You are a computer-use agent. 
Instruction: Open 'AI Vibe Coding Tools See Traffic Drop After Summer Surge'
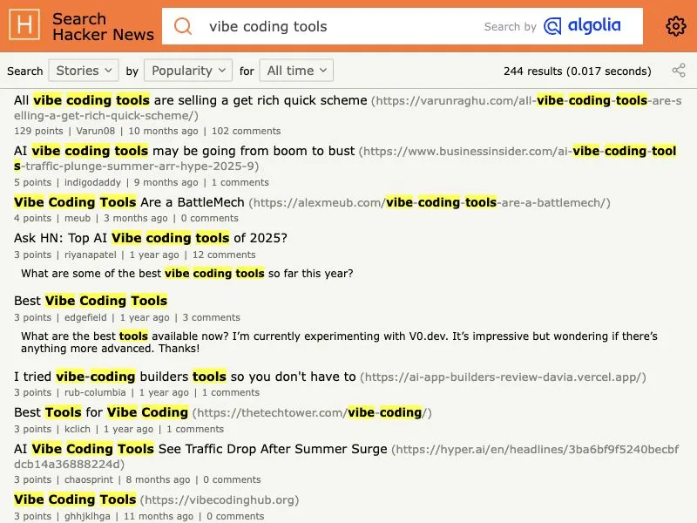tap(200, 449)
